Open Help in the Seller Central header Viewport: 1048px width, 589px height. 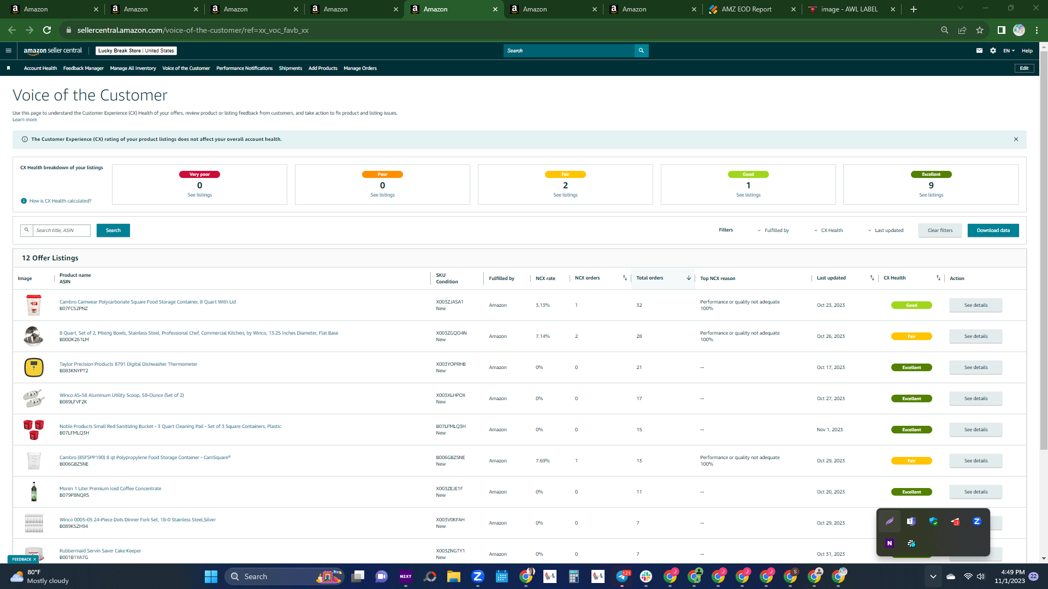(x=1027, y=51)
